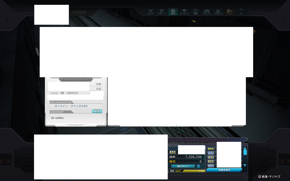Screen dimensions: 290x181
Task: Open the gear settings icon
Action: tap(241, 13)
